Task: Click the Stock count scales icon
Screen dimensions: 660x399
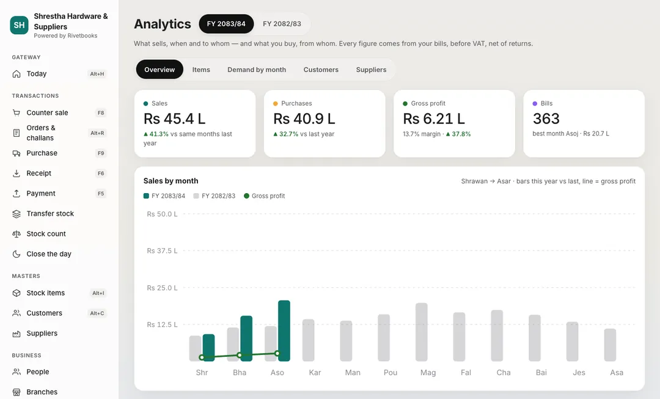Action: [16, 234]
